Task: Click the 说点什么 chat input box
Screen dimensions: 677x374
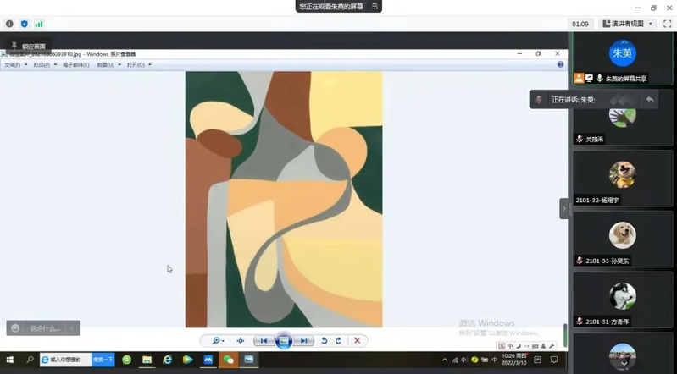Action: coord(45,328)
